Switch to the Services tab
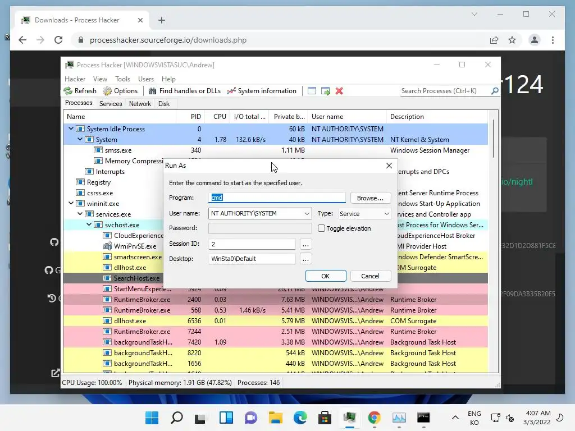This screenshot has height=431, width=575. pos(111,104)
